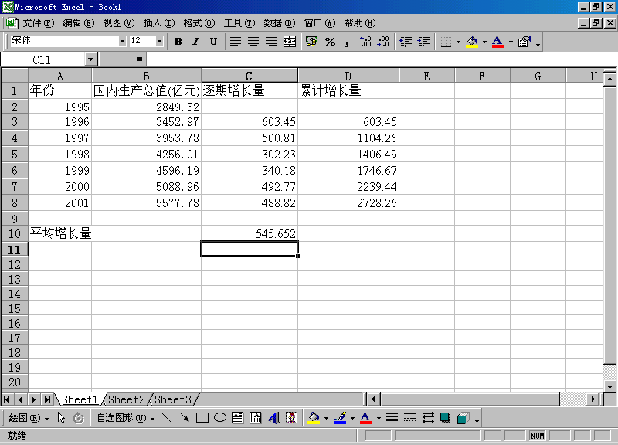Select the Rectangle drawing tool
This screenshot has width=618, height=445.
click(x=202, y=418)
